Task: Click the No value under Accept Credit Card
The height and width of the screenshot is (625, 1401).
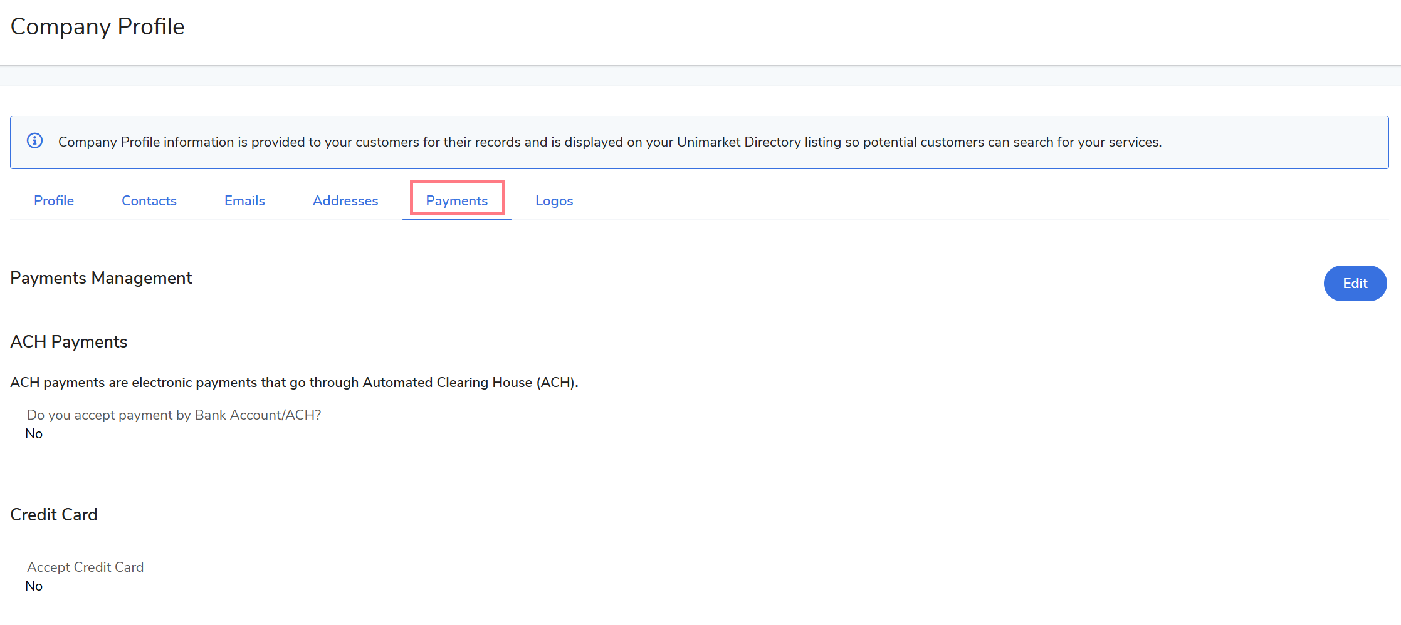Action: coord(34,586)
